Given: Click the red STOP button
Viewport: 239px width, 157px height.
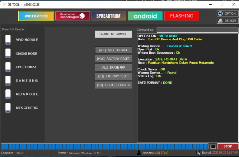Looking at the screenshot, I should (228, 146).
